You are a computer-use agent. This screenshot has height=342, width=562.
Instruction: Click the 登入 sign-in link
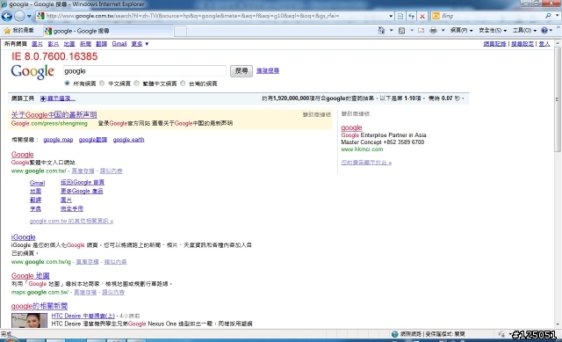pyautogui.click(x=544, y=44)
